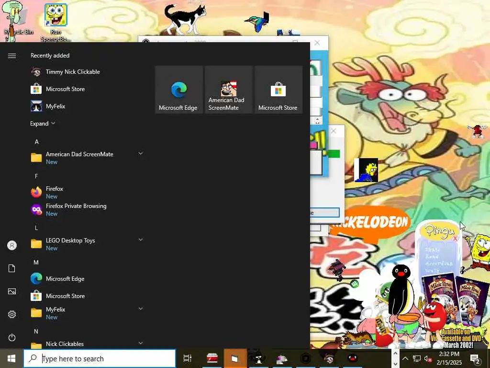Close the Pingu widget with red X
The width and height of the screenshot is (490, 368).
[x=455, y=239]
